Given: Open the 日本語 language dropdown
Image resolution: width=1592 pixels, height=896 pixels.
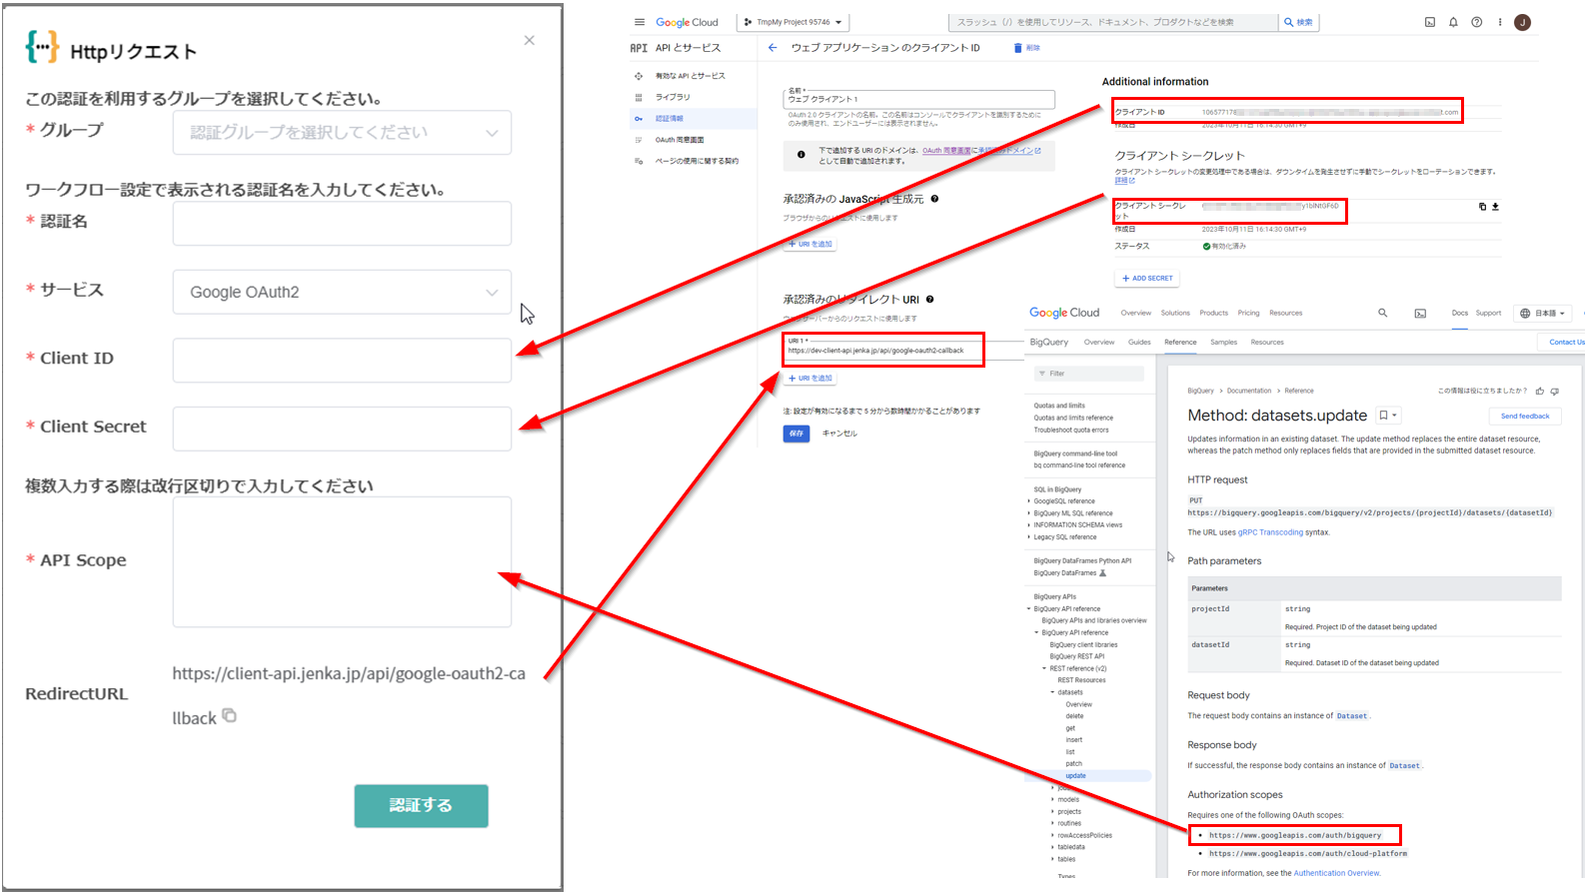Looking at the screenshot, I should (1544, 313).
